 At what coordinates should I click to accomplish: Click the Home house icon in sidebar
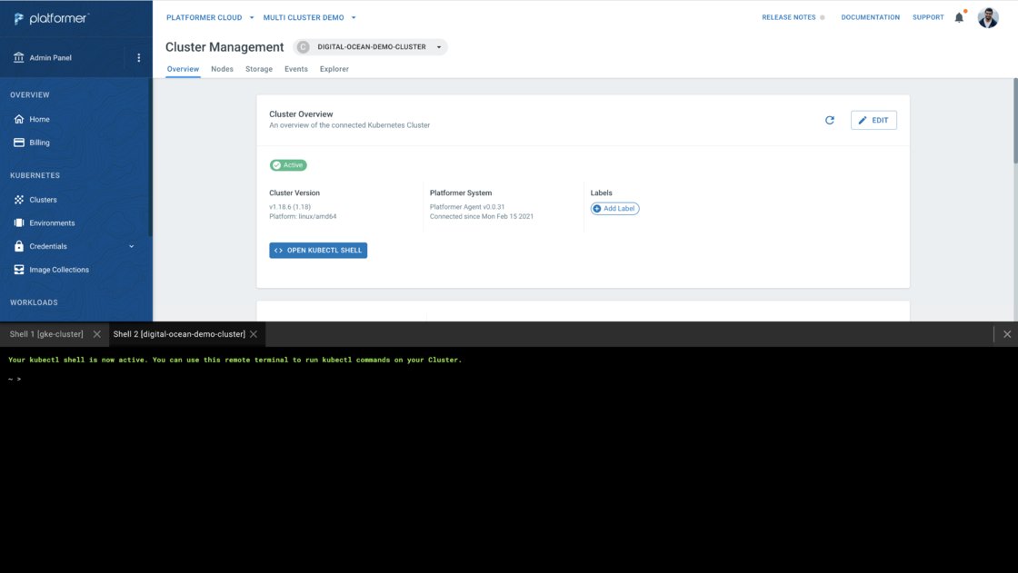click(x=19, y=119)
